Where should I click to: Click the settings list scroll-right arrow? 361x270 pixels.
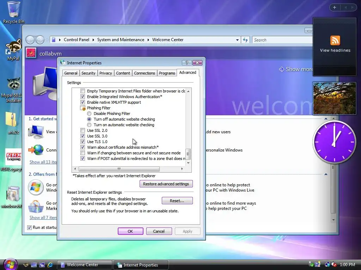point(182,169)
